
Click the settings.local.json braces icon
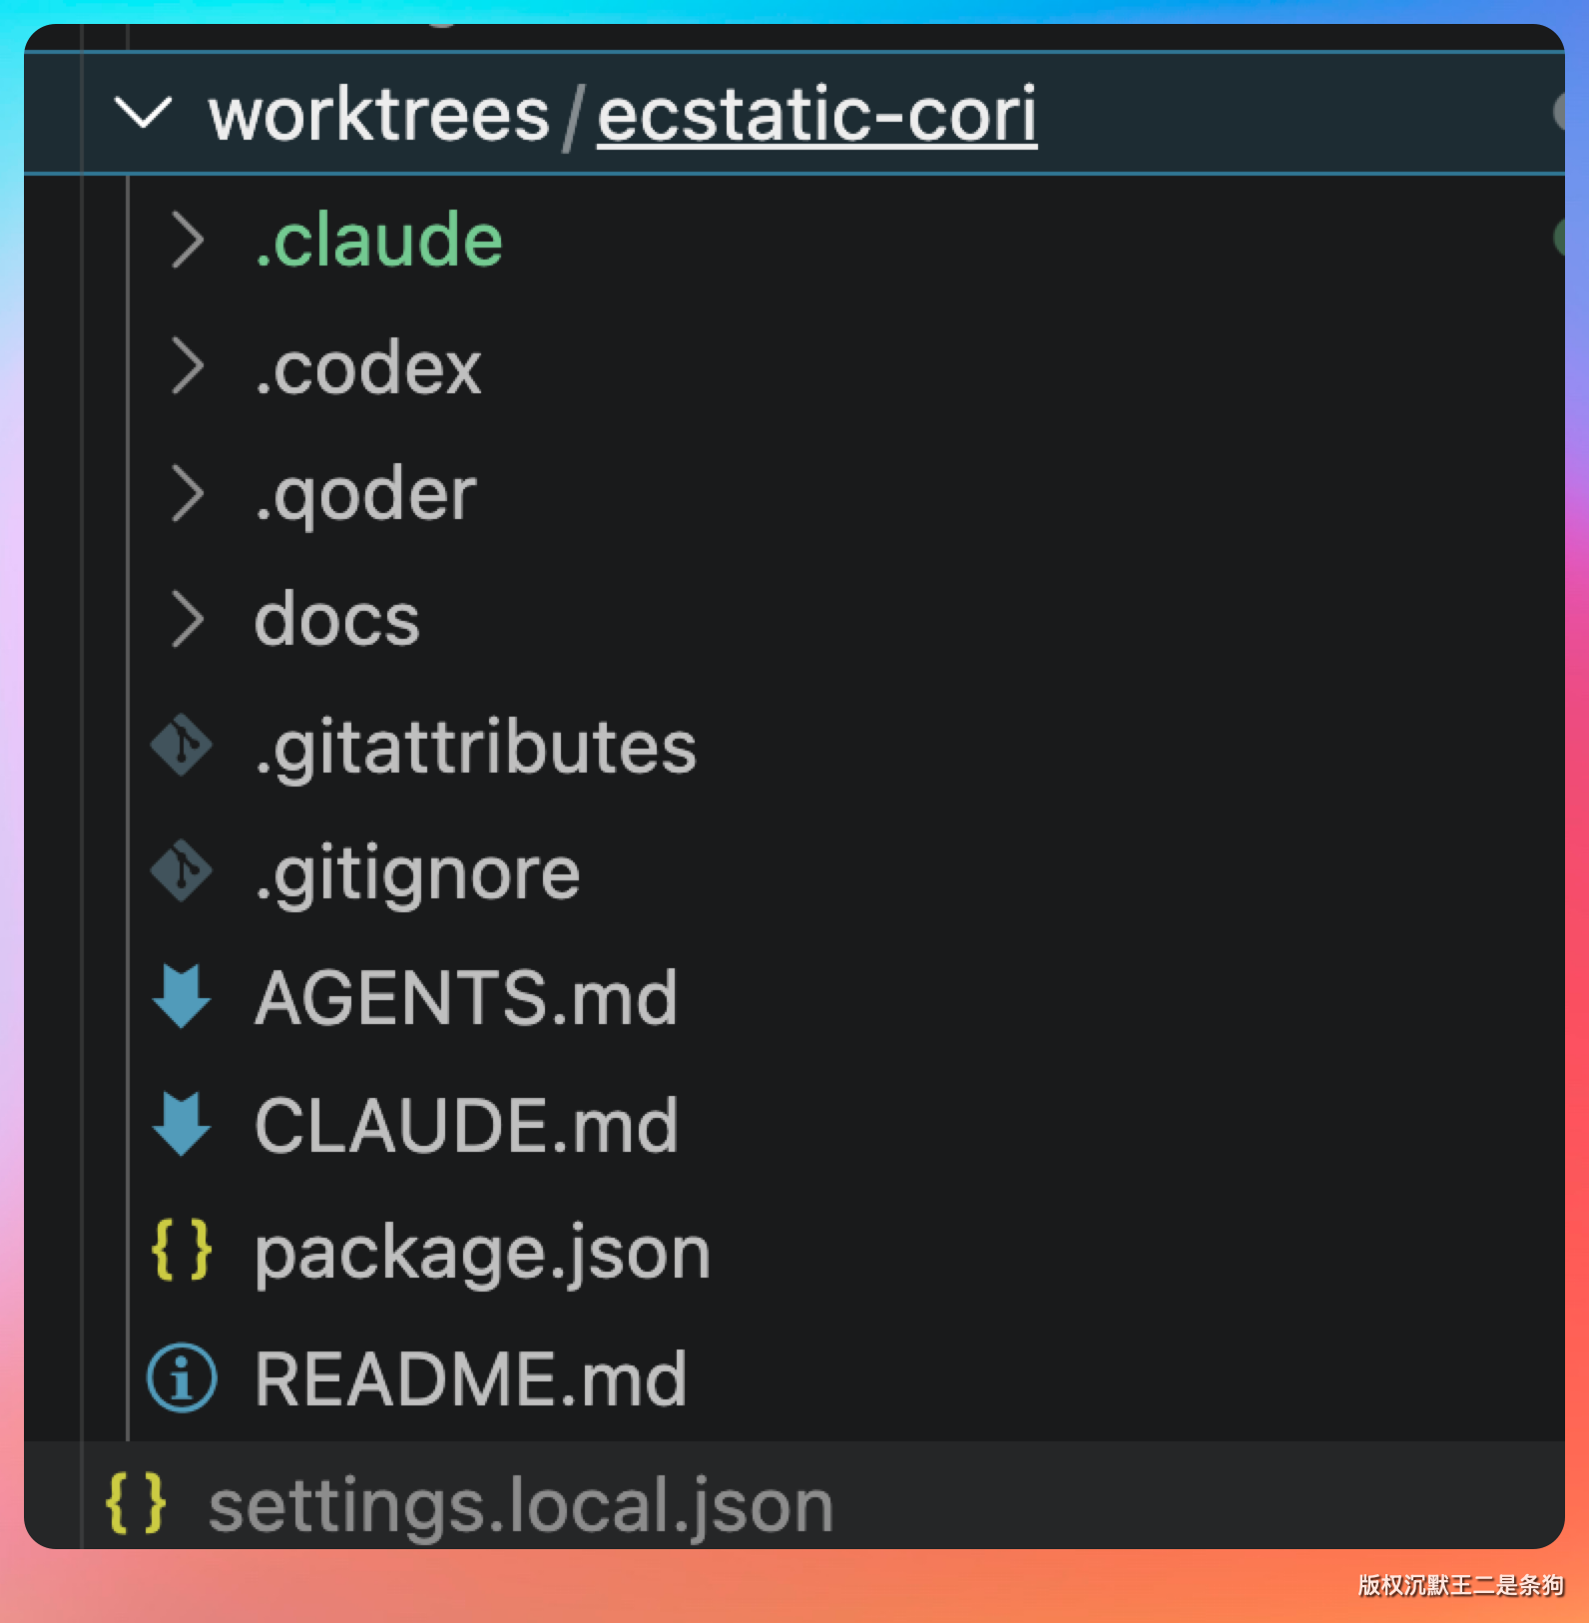coord(136,1503)
